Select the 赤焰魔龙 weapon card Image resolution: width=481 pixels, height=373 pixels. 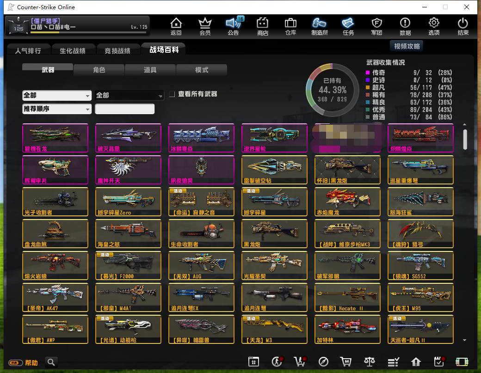tap(347, 202)
